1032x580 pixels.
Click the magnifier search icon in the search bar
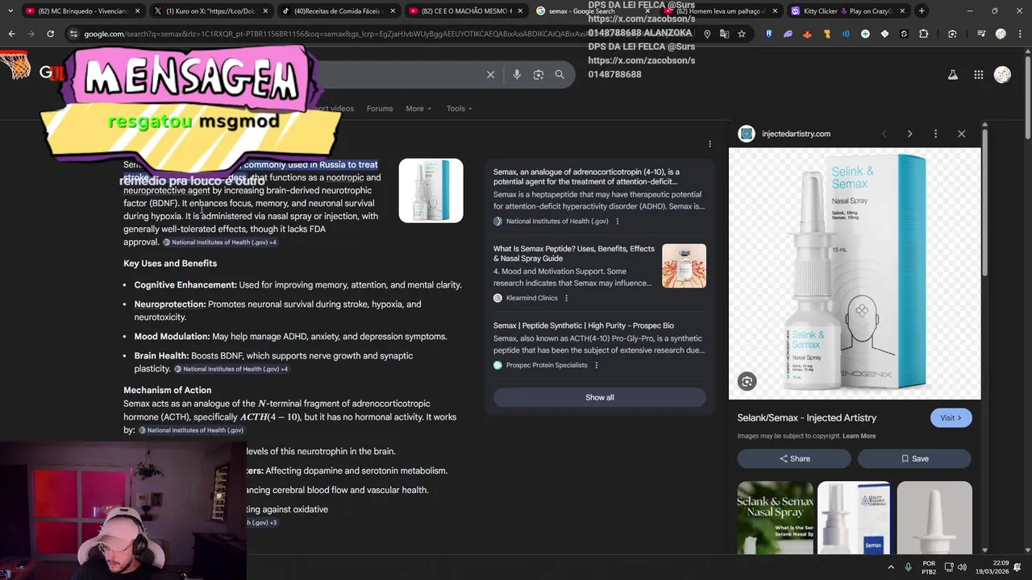(x=560, y=74)
